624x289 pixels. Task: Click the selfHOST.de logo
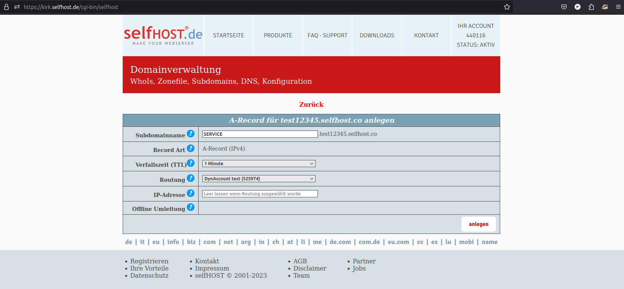tap(163, 35)
